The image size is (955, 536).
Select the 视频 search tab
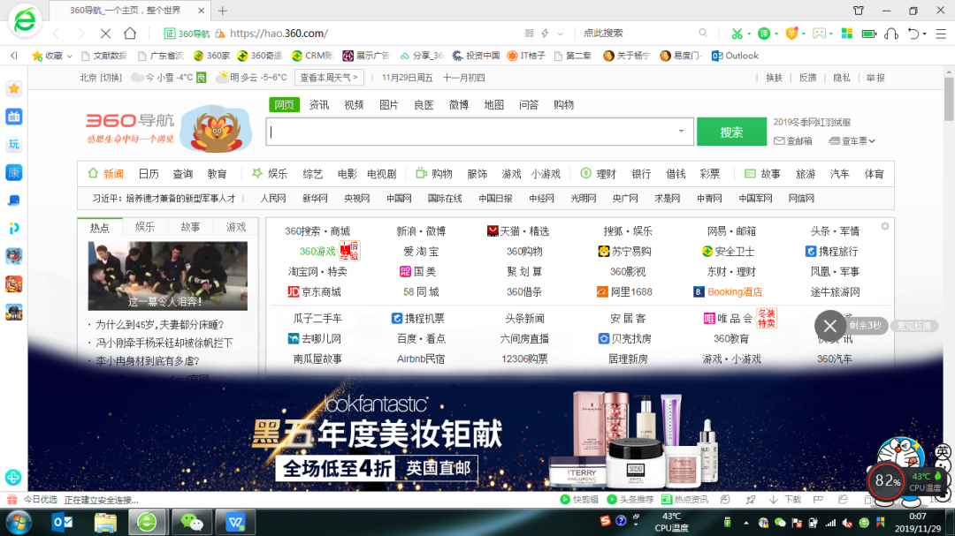pyautogui.click(x=353, y=105)
